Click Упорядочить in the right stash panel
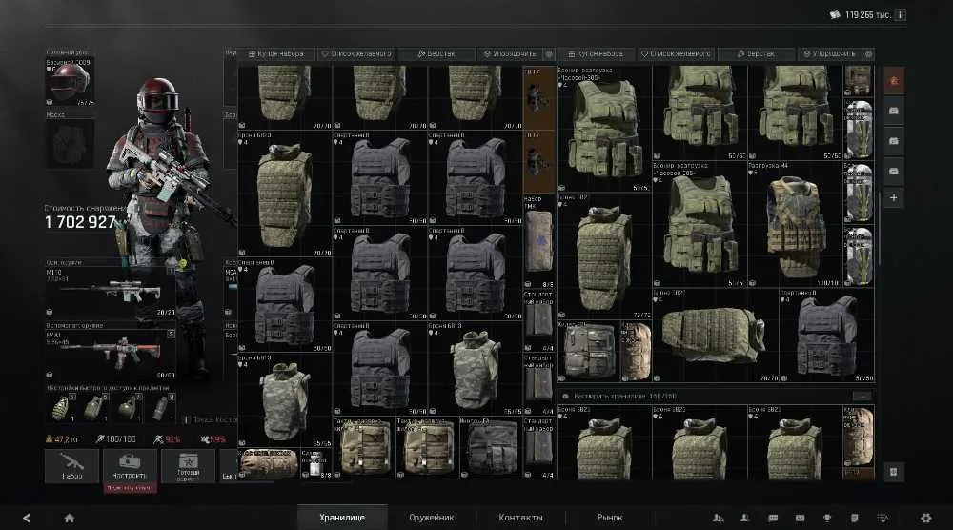Image resolution: width=953 pixels, height=530 pixels. [830, 54]
